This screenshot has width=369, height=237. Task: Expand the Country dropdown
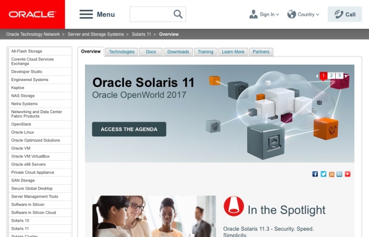coord(303,14)
